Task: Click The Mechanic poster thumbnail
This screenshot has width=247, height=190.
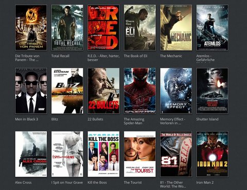Action: [x=176, y=28]
